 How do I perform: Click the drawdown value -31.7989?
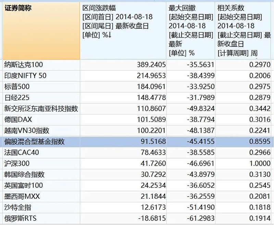[x=201, y=98]
